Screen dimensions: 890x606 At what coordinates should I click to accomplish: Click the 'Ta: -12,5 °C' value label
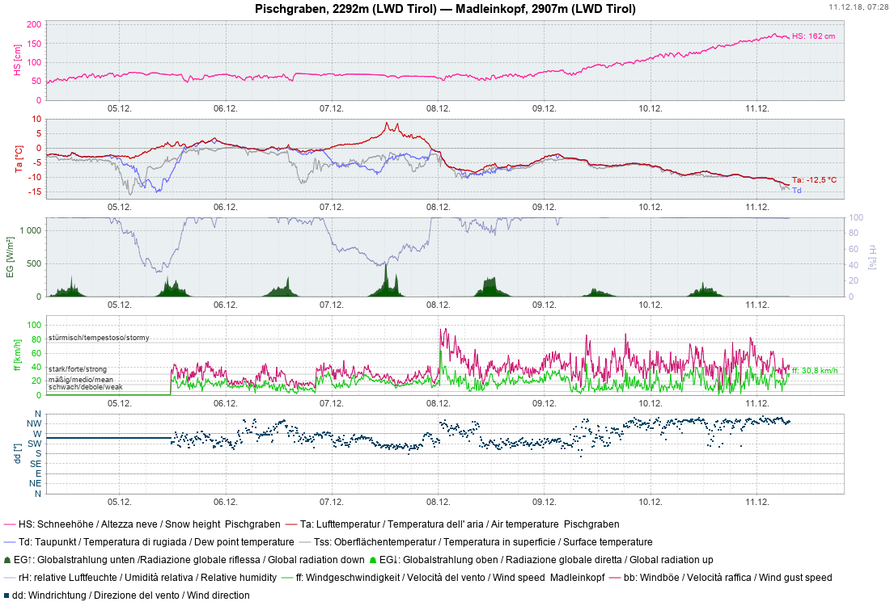815,179
